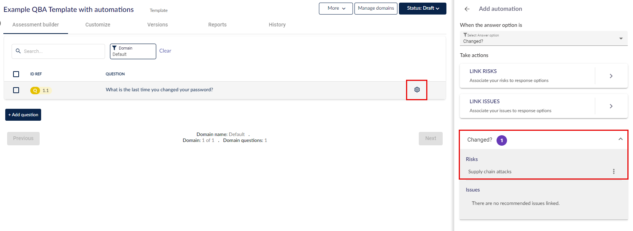Click the Clear filter link
This screenshot has width=633, height=231.
pos(165,51)
